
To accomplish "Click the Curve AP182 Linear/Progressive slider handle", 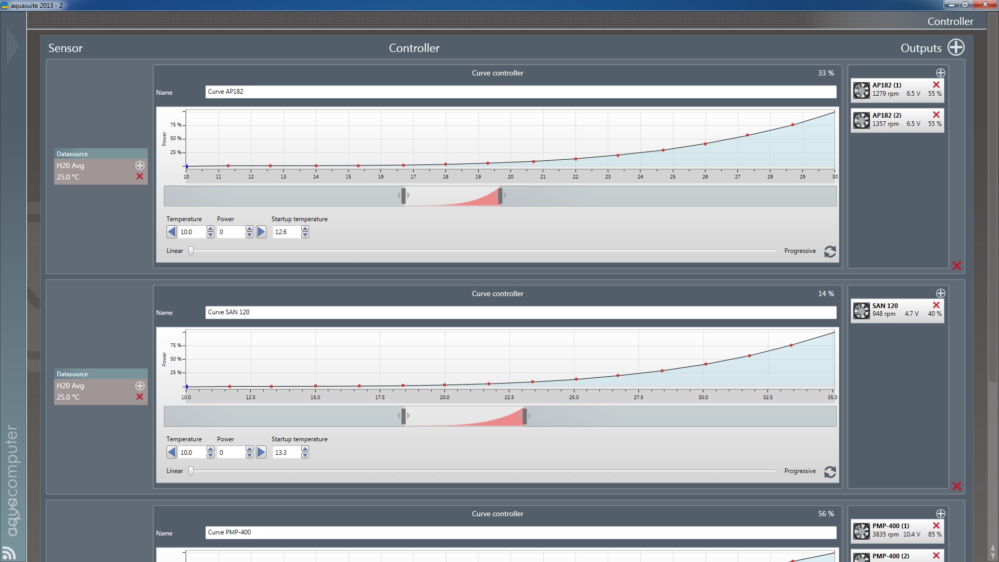I will [191, 251].
